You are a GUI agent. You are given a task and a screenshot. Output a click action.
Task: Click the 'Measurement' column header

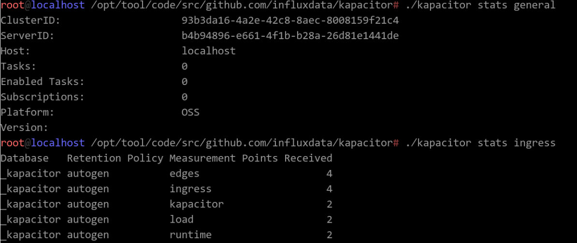click(203, 158)
